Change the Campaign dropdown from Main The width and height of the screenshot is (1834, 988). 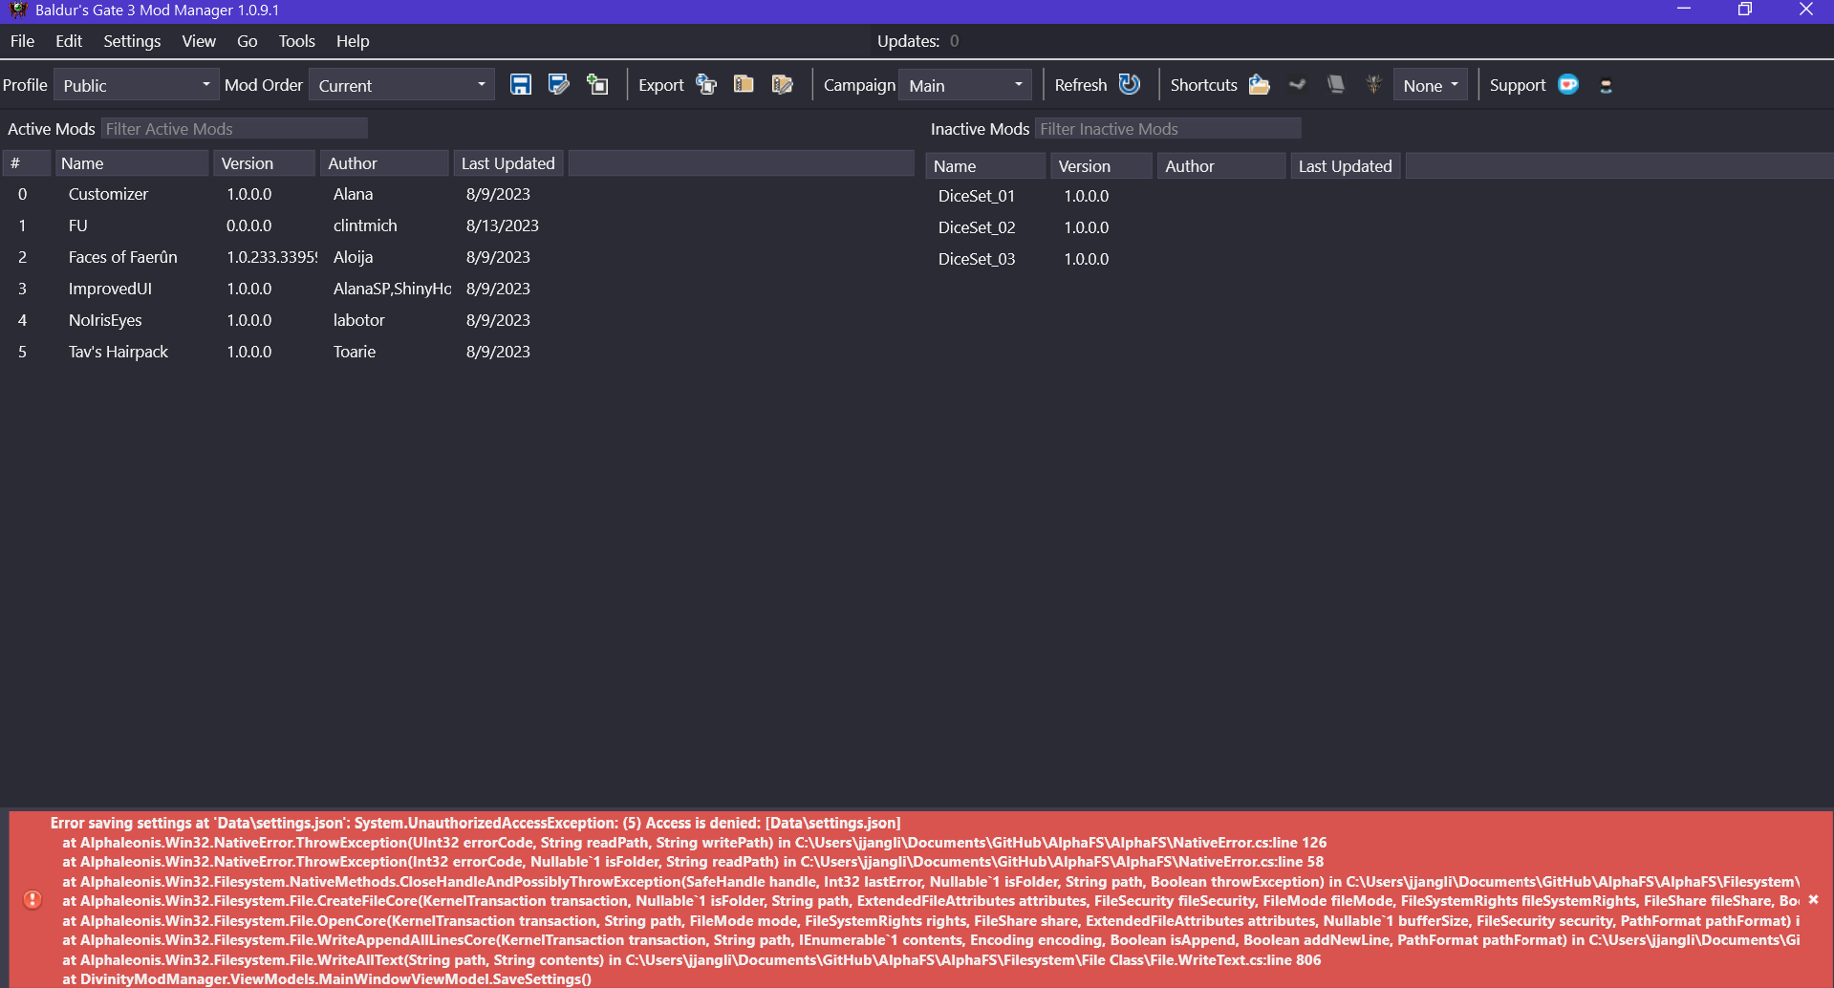point(964,84)
